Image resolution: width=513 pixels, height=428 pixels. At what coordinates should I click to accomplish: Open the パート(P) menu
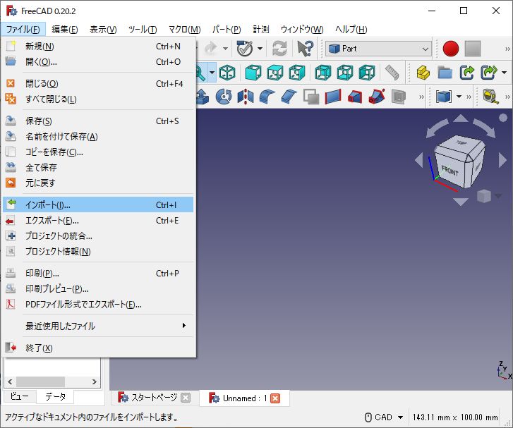[227, 30]
